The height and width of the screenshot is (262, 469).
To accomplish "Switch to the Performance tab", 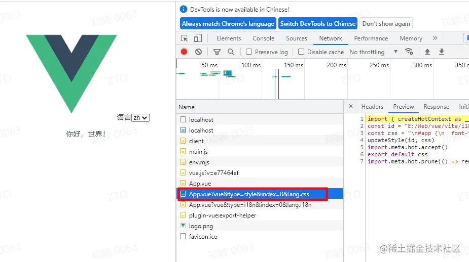I will [x=371, y=38].
